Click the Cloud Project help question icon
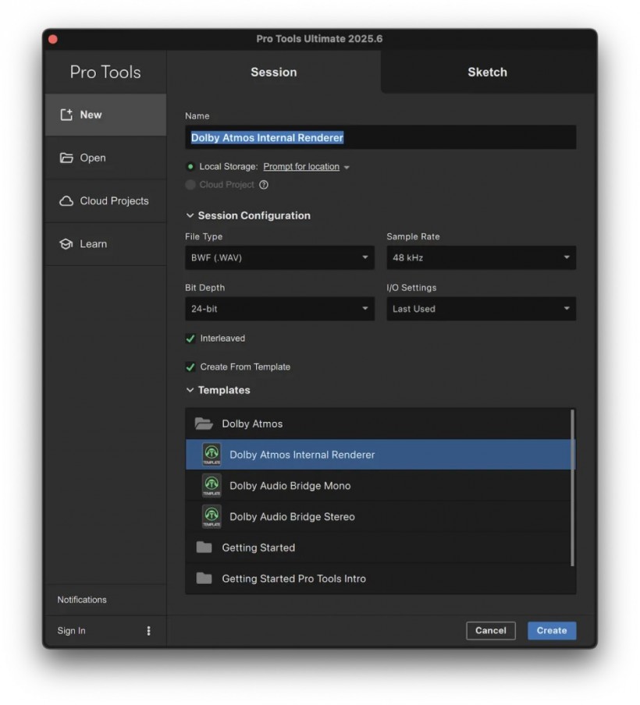This screenshot has height=705, width=640. point(264,185)
